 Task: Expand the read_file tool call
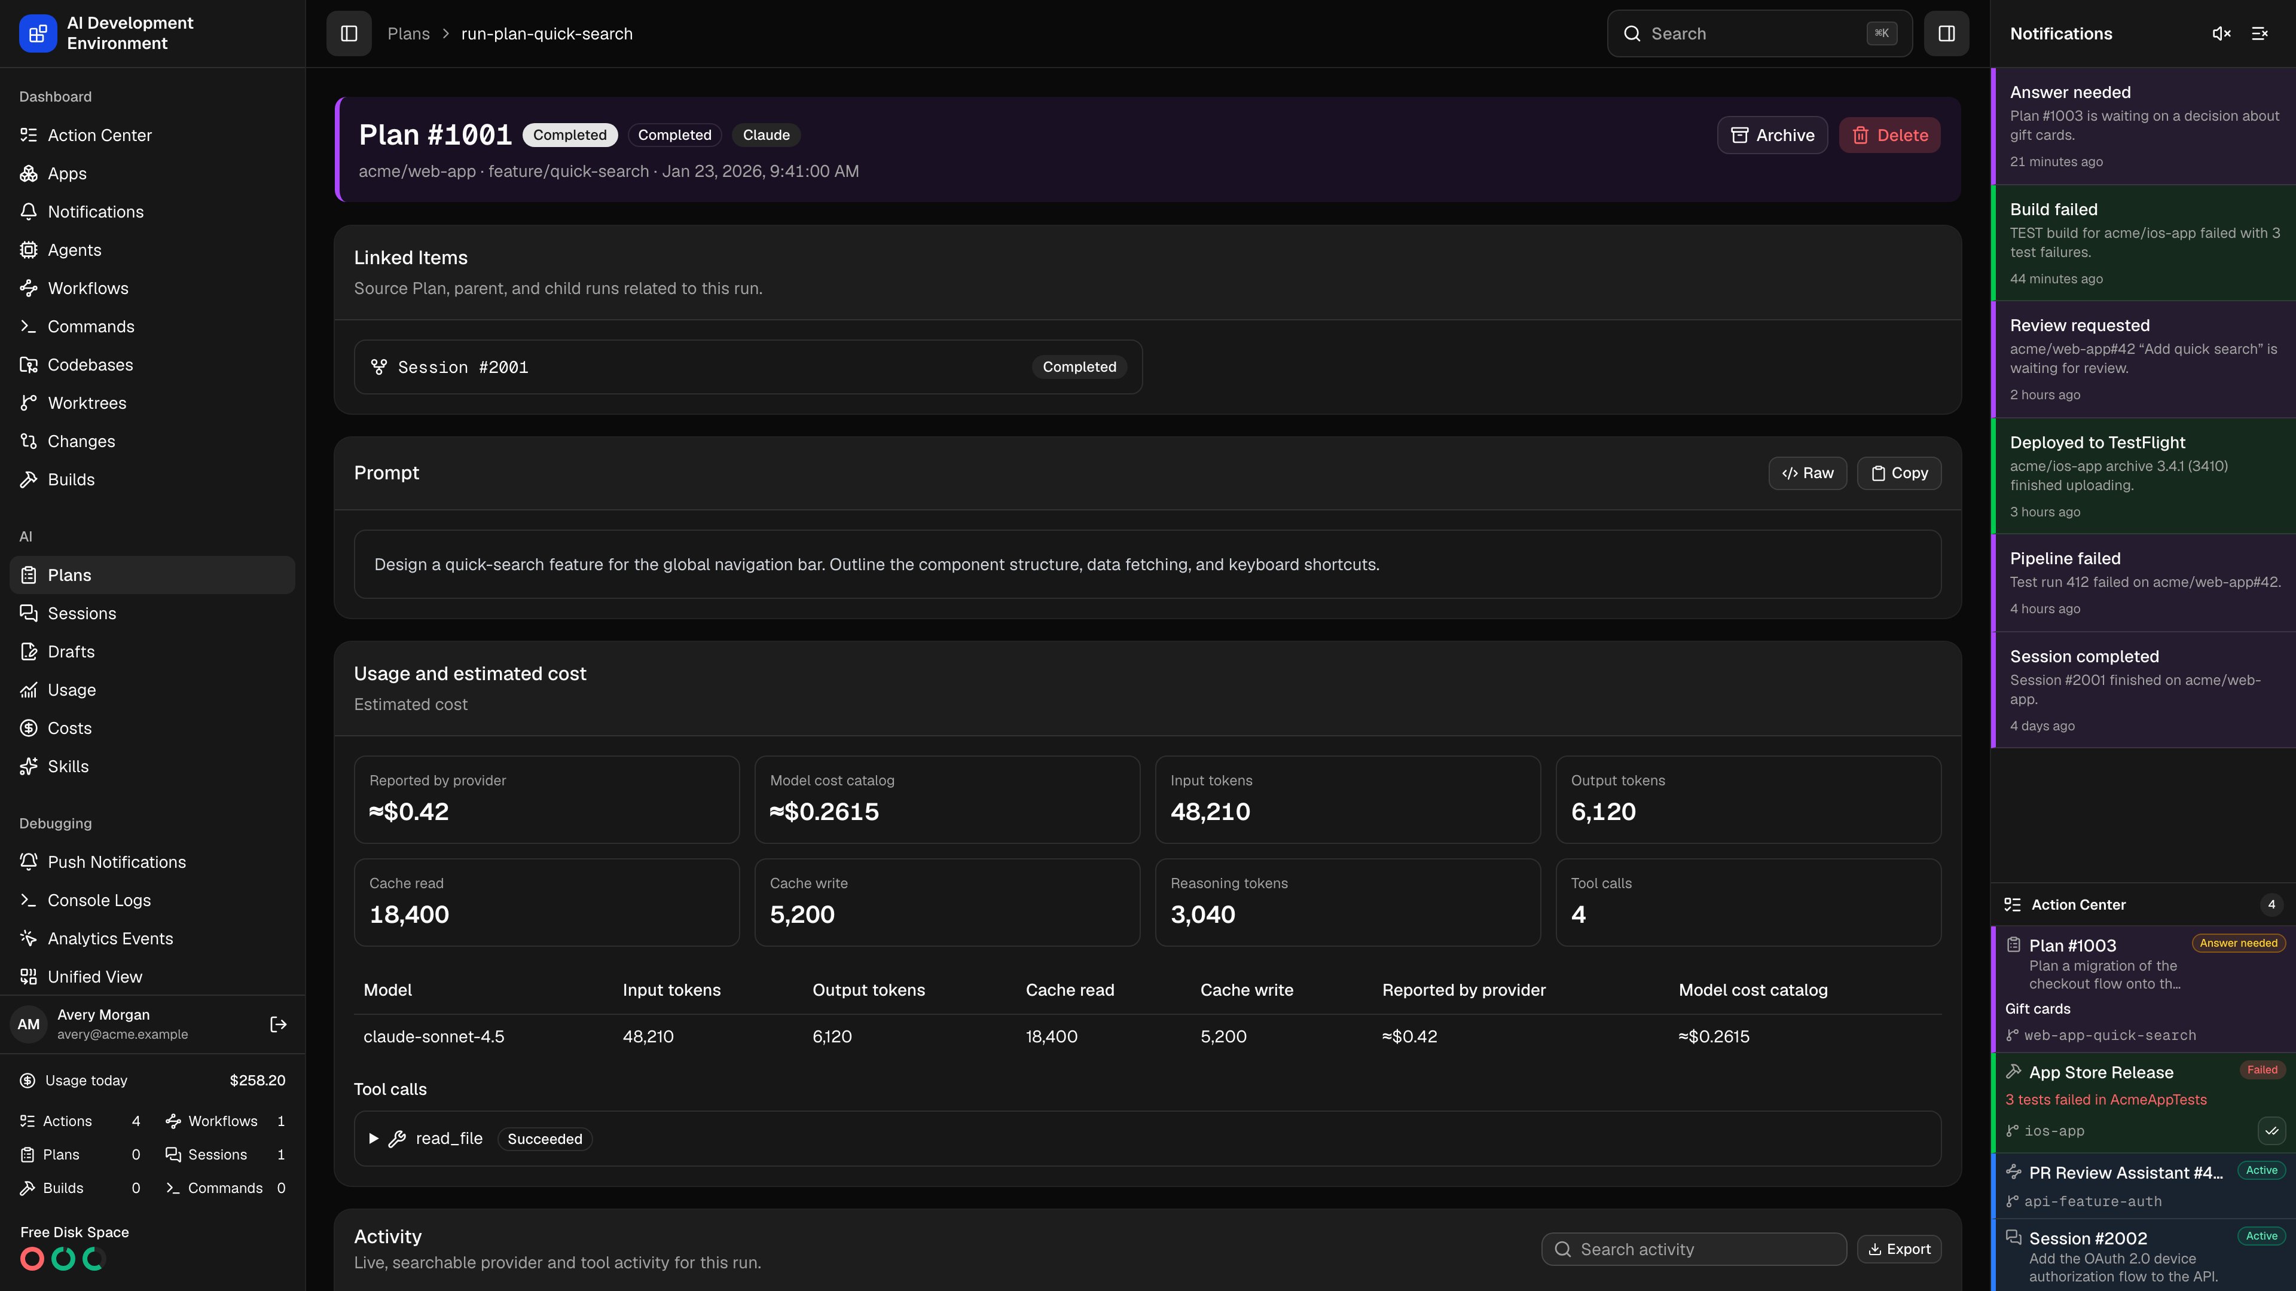pos(374,1139)
